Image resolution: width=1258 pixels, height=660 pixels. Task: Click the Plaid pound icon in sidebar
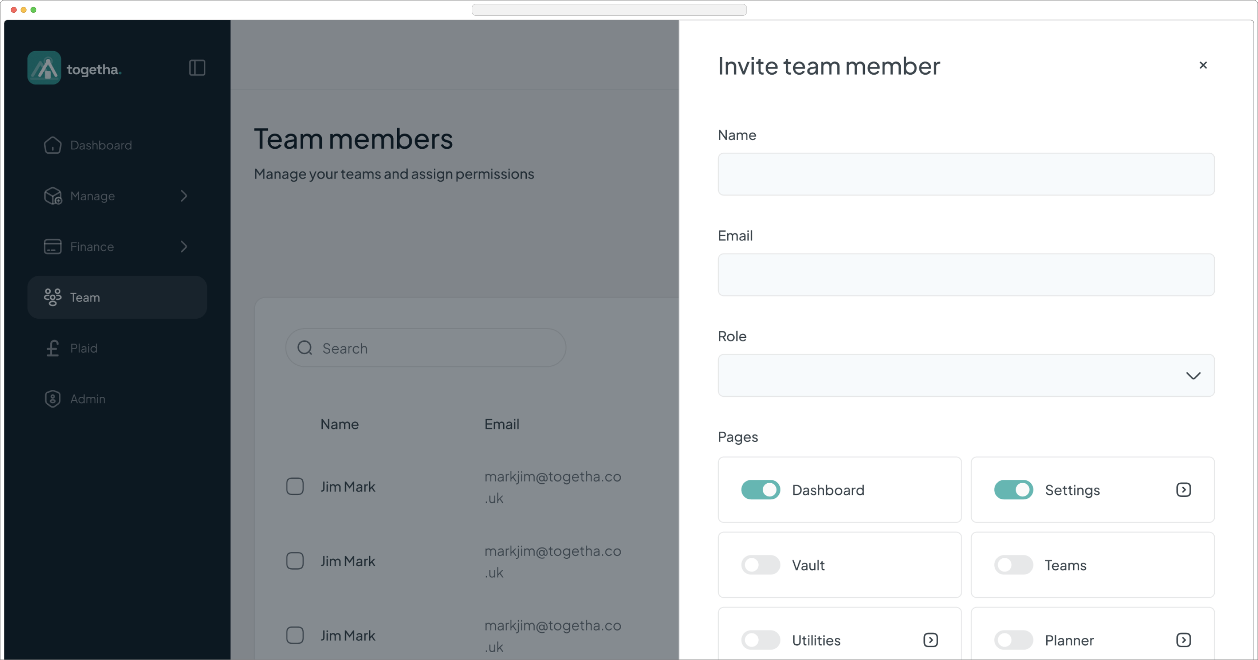pos(53,348)
